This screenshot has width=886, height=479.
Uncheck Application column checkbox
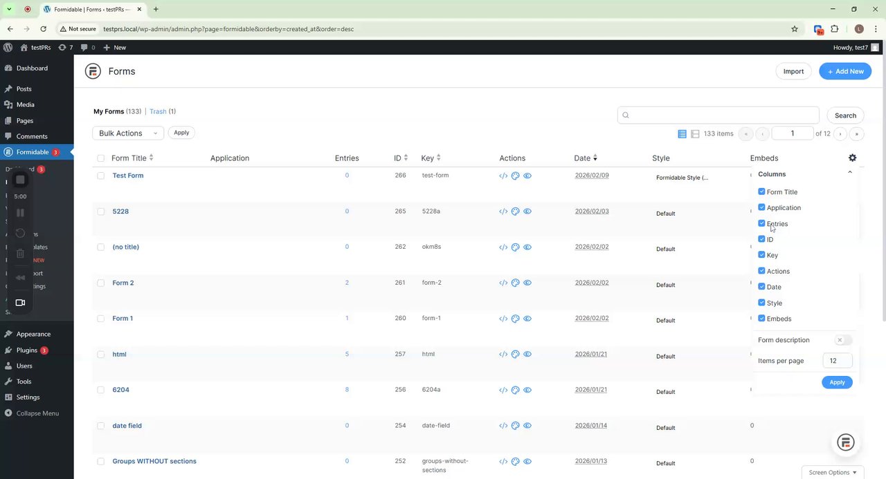point(761,207)
